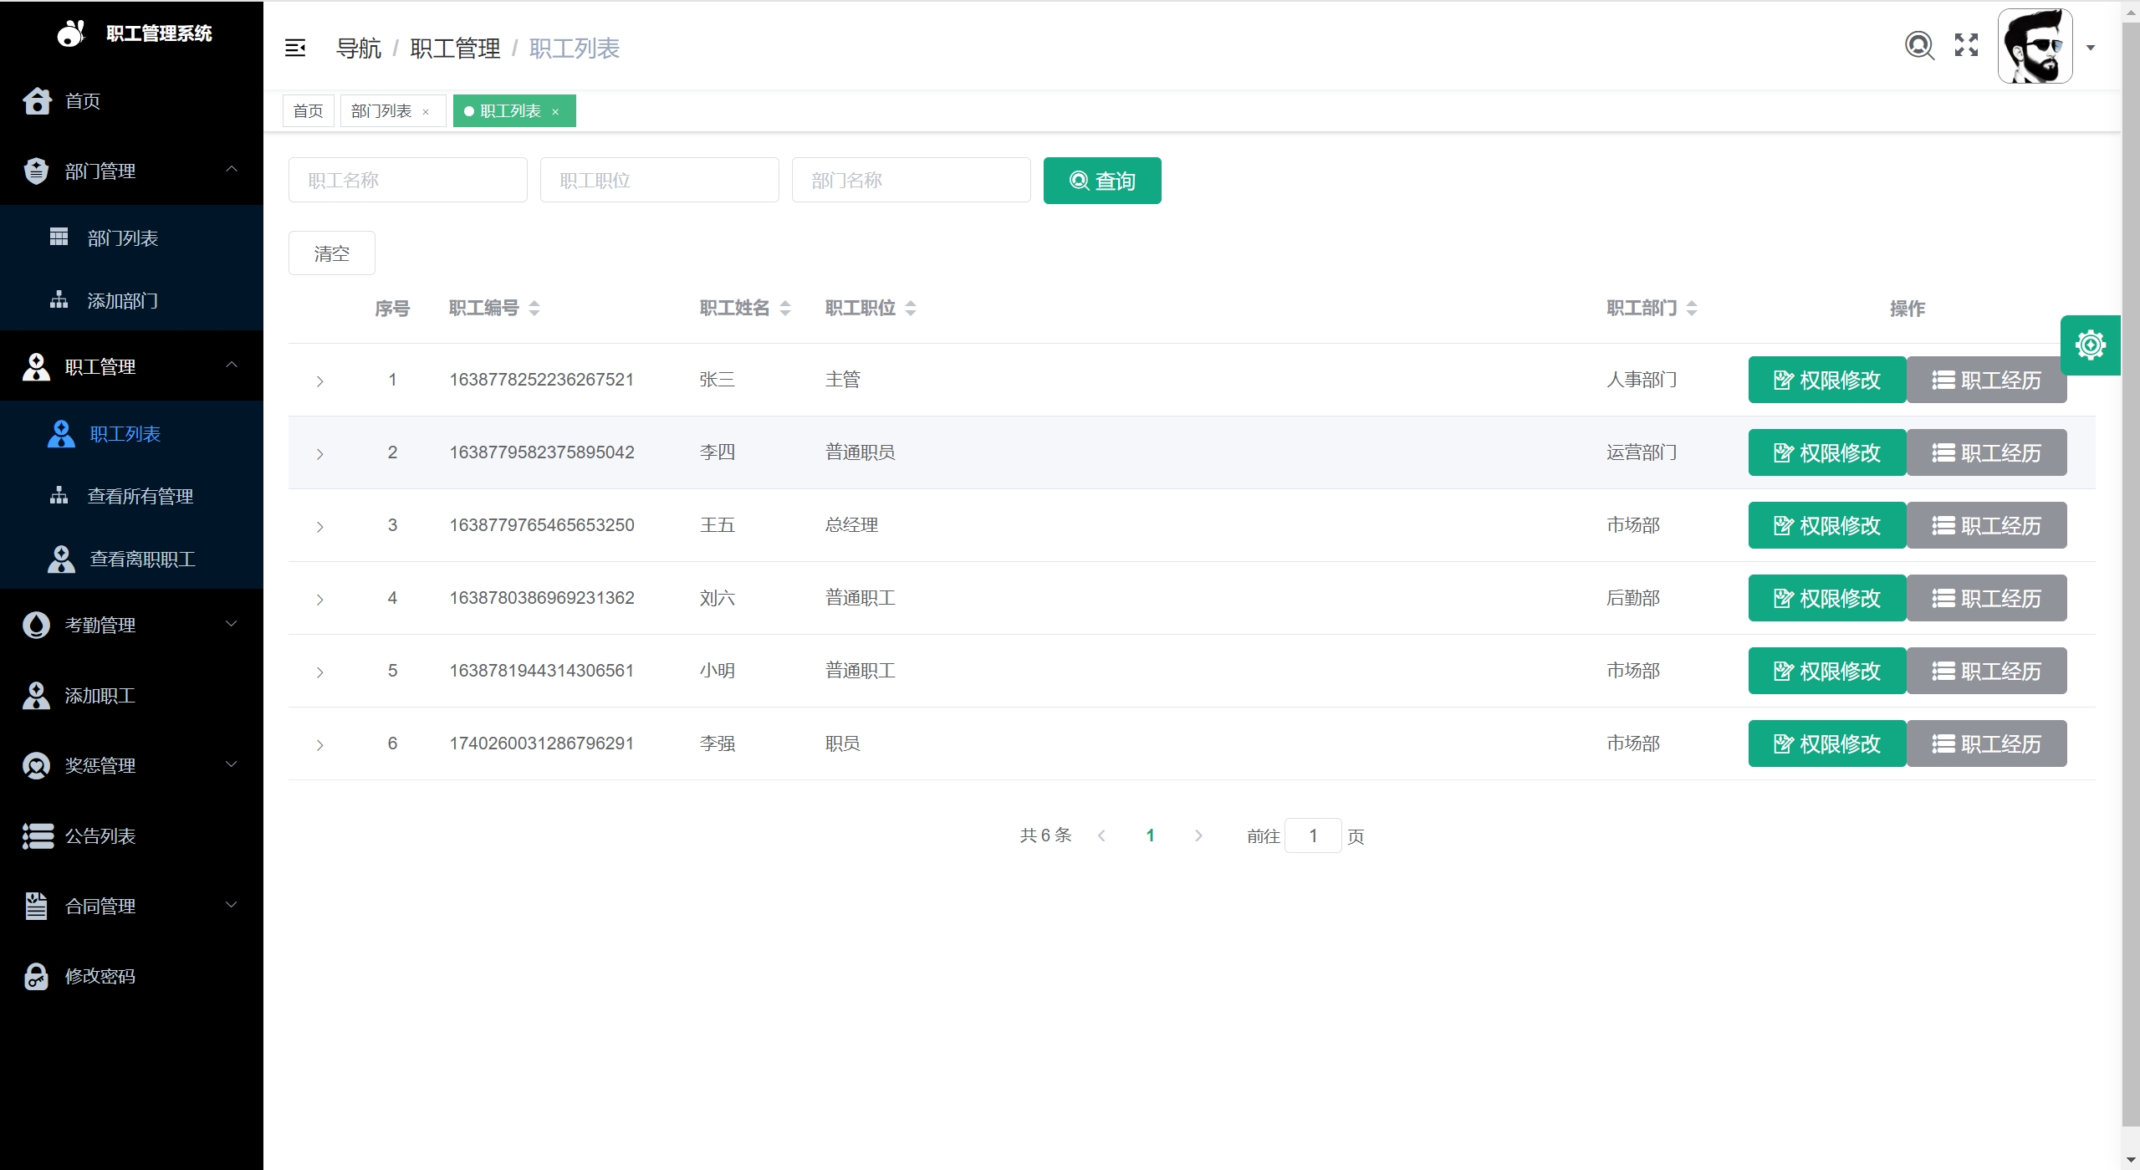Enter fullscreen mode via expand icon

1966,45
